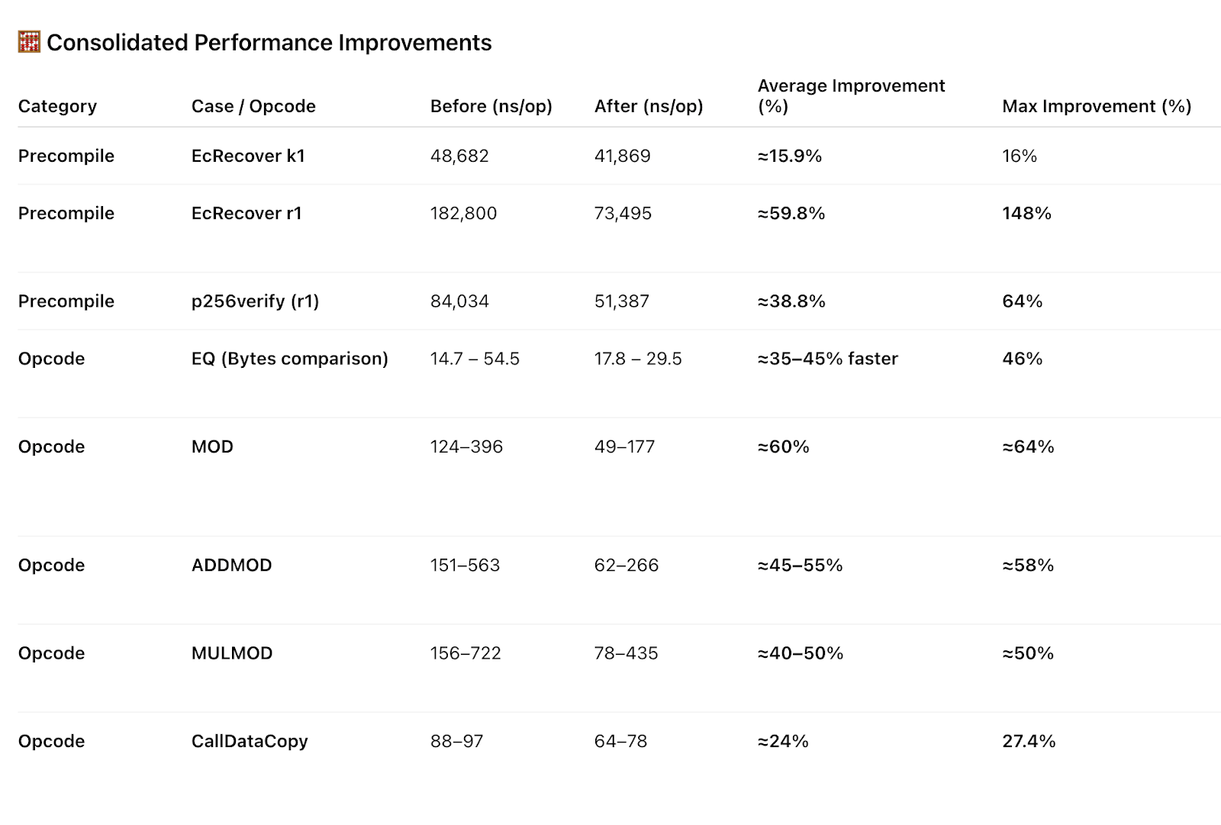Select the Case / Opcode column header
This screenshot has height=825, width=1221.
click(253, 106)
